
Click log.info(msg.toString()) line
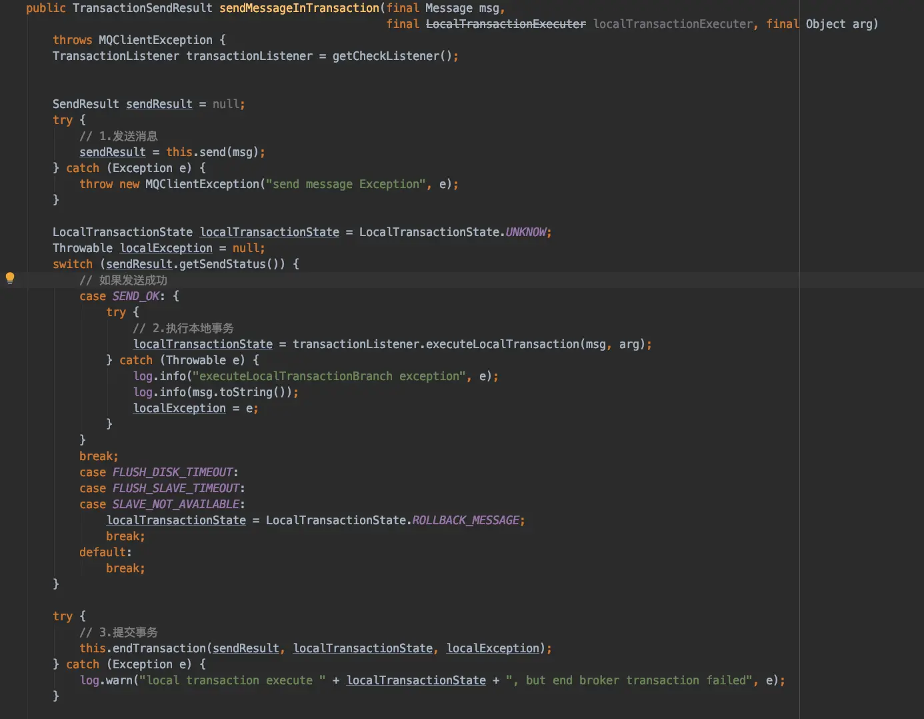216,392
